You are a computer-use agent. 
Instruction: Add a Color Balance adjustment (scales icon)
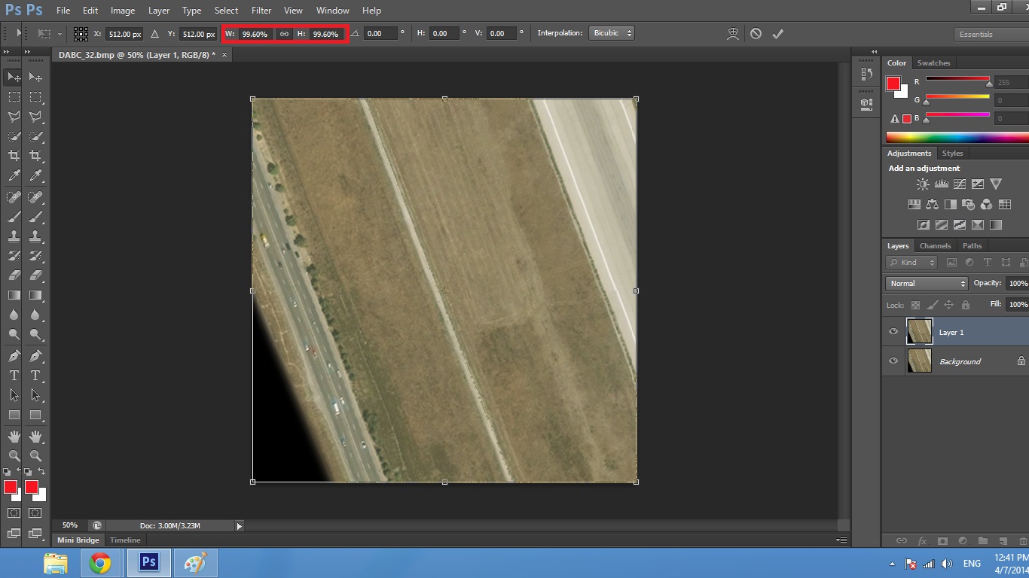932,204
